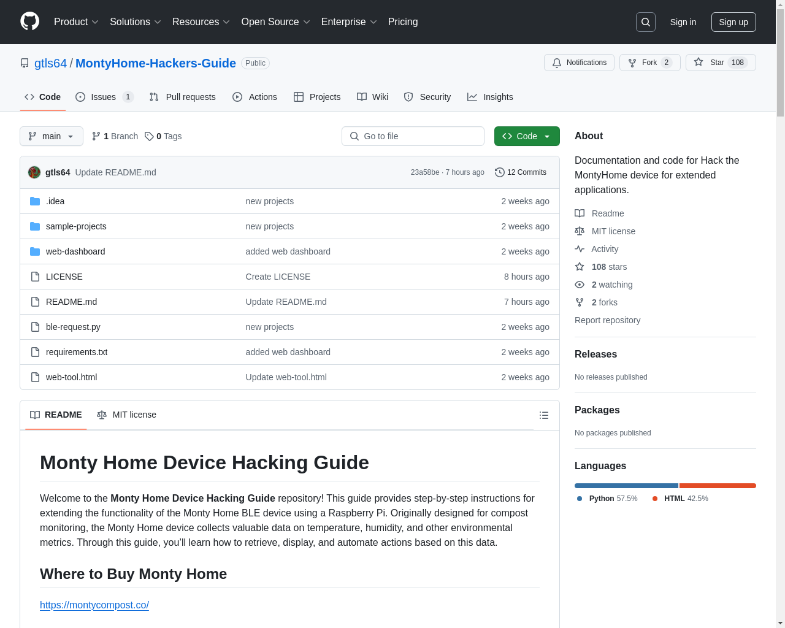Image resolution: width=785 pixels, height=628 pixels.
Task: Click the HTML 42.5% language label
Action: [680, 499]
